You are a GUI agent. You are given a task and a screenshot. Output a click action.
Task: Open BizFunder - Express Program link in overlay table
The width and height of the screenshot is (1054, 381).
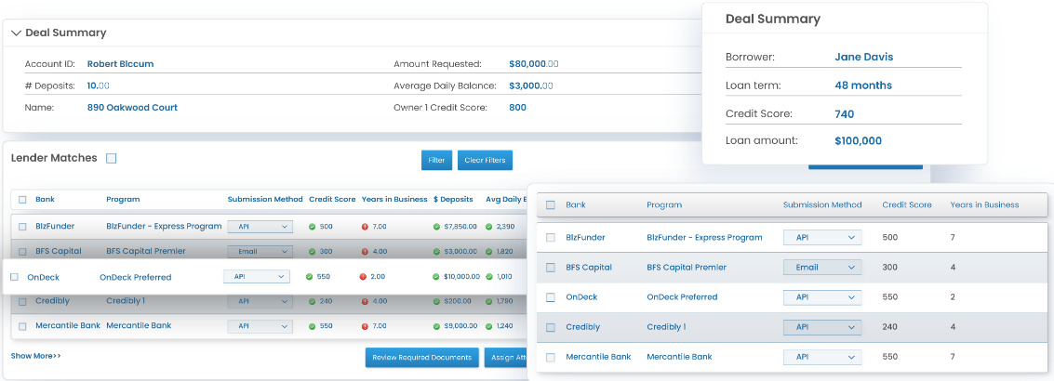tap(704, 238)
